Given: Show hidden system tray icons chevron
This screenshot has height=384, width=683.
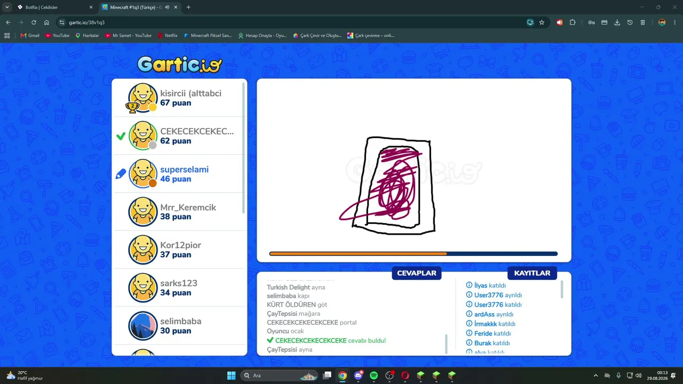Looking at the screenshot, I should point(596,375).
